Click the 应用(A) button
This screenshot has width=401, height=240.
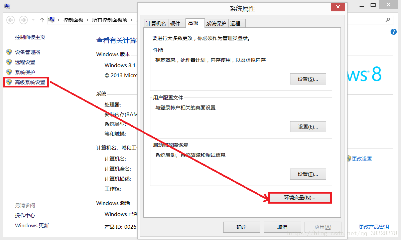[323, 227]
